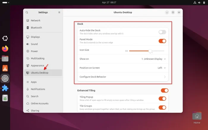Open the Home folder desktop icon
This screenshot has height=130, width=208.
(x=197, y=116)
